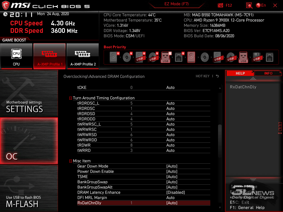283x212 pixels.
Task: Open the TSME option dropdown
Action: coord(172,177)
